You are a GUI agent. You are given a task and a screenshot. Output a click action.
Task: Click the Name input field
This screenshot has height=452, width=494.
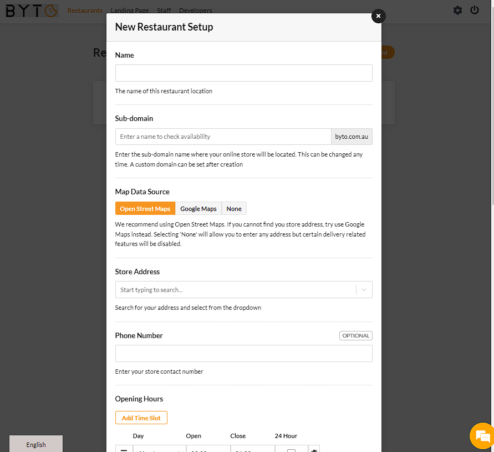243,73
